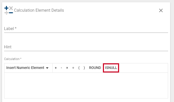Insert the plus operator from the calculation toolbar

(x=56, y=68)
